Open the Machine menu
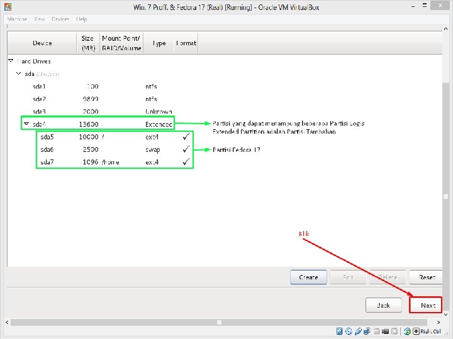The width and height of the screenshot is (453, 339). (17, 19)
